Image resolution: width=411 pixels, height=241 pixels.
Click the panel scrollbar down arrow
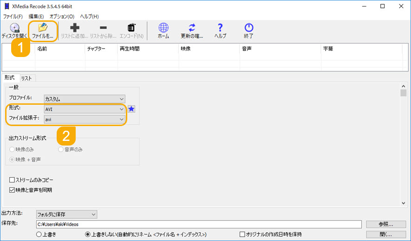(404, 203)
